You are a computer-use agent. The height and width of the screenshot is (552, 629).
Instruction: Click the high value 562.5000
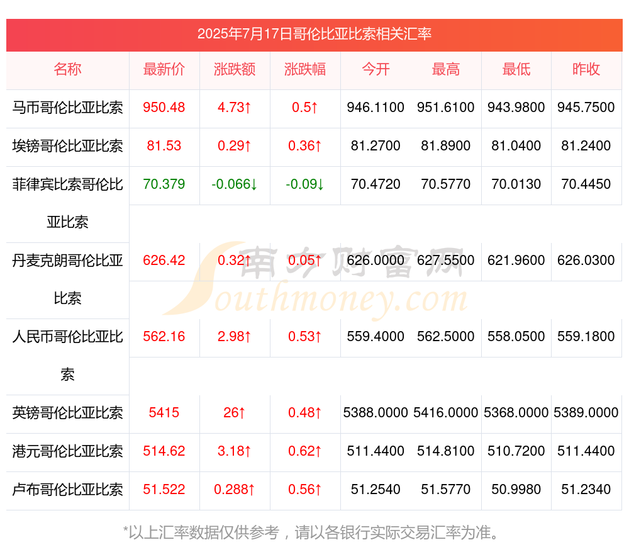point(446,336)
